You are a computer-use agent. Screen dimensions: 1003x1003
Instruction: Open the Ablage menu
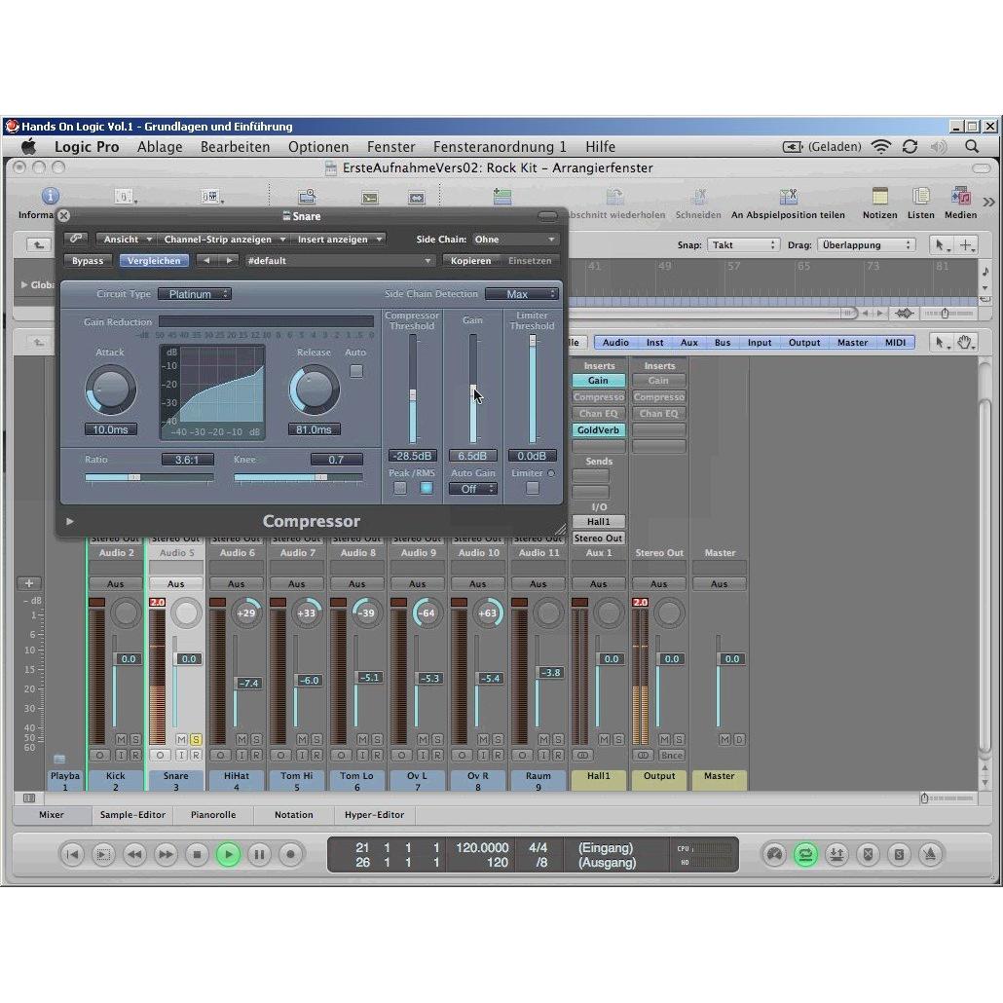point(160,146)
